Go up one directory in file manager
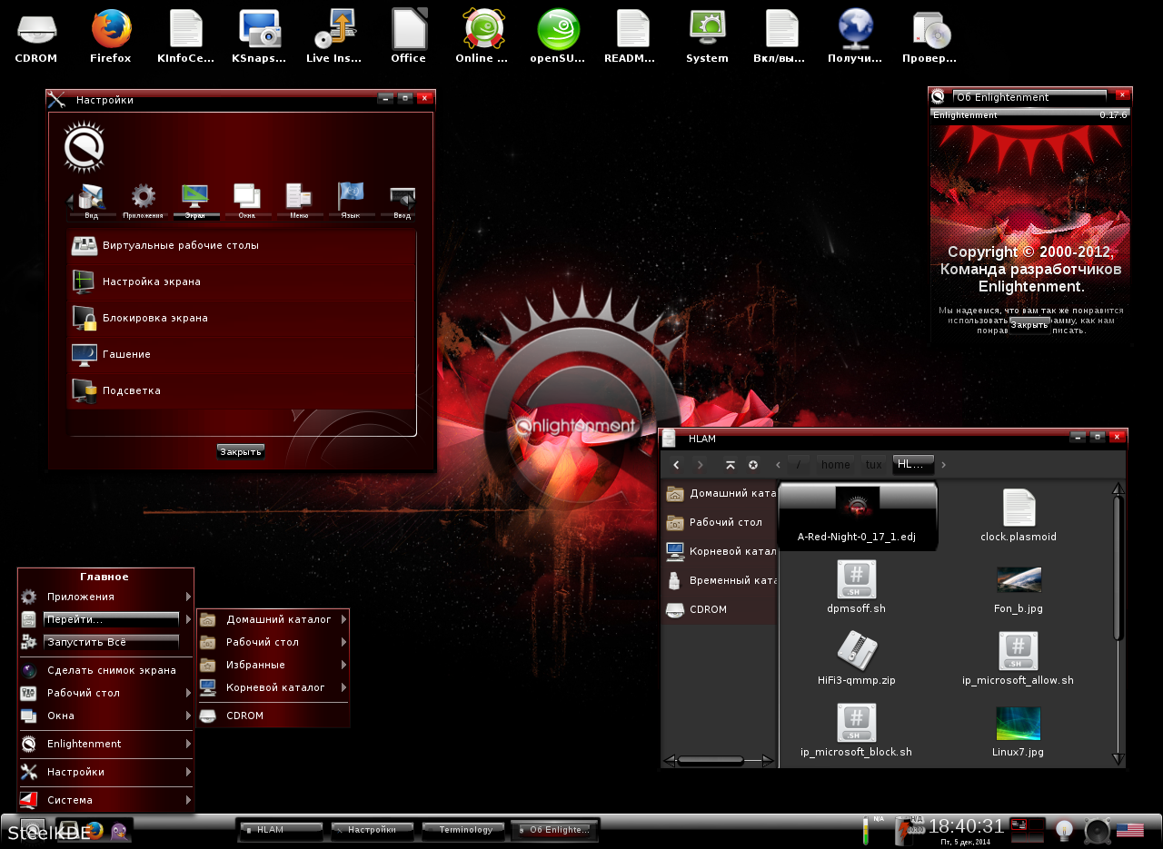 730,465
